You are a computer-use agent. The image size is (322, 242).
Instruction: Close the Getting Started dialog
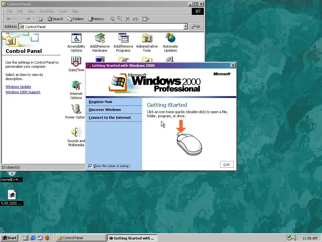coord(233,66)
